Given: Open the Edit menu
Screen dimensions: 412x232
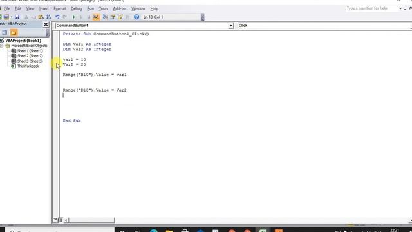Looking at the screenshot, I should (x=18, y=8).
